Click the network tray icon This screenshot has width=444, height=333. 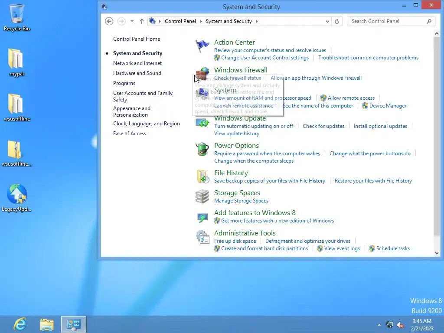[x=390, y=325]
